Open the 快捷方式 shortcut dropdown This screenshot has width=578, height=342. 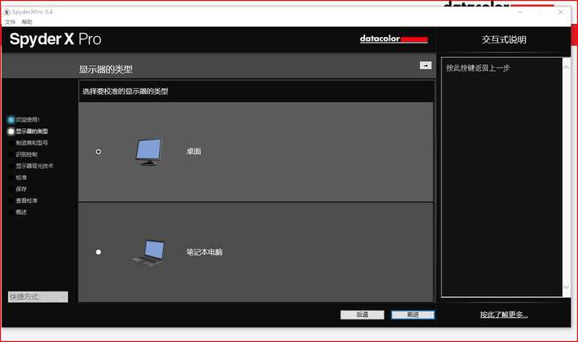coord(38,297)
